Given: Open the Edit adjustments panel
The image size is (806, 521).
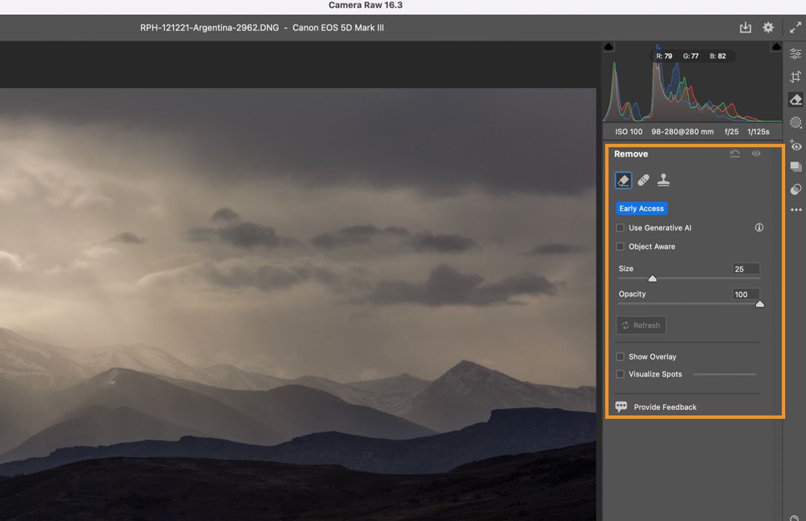Looking at the screenshot, I should click(x=795, y=53).
